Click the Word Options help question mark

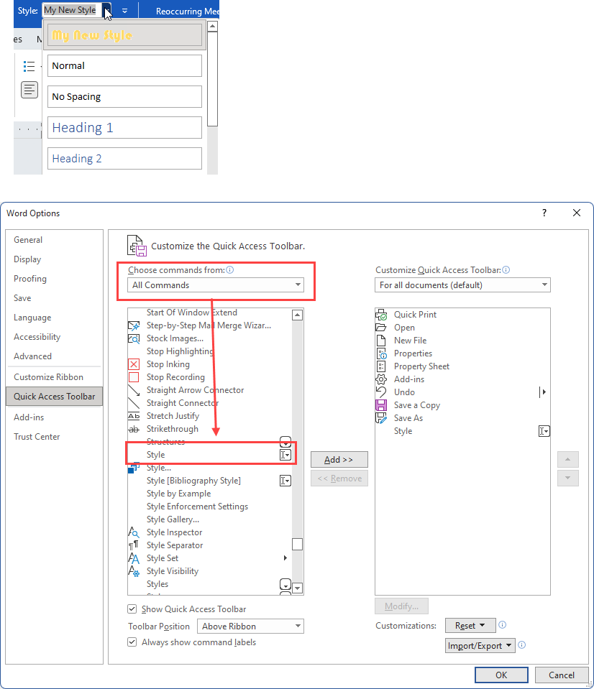pos(544,213)
